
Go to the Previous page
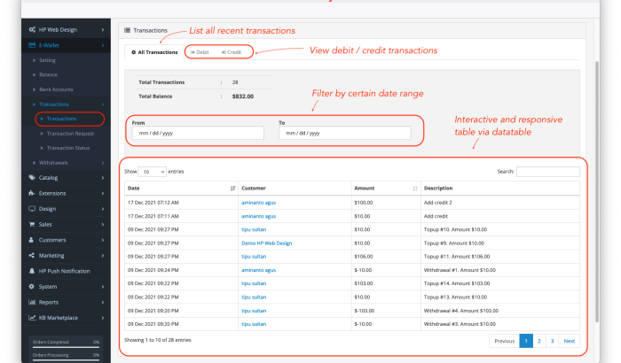504,341
